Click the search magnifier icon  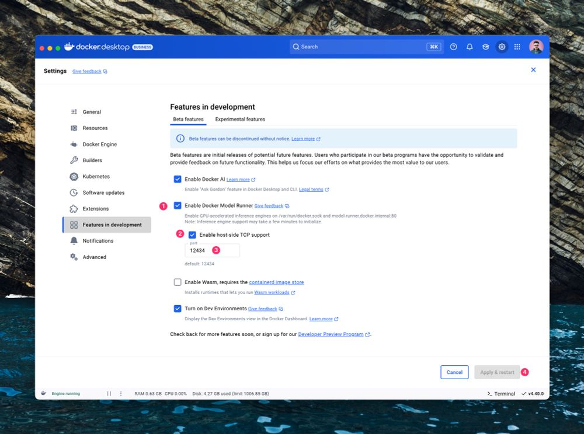pyautogui.click(x=296, y=47)
